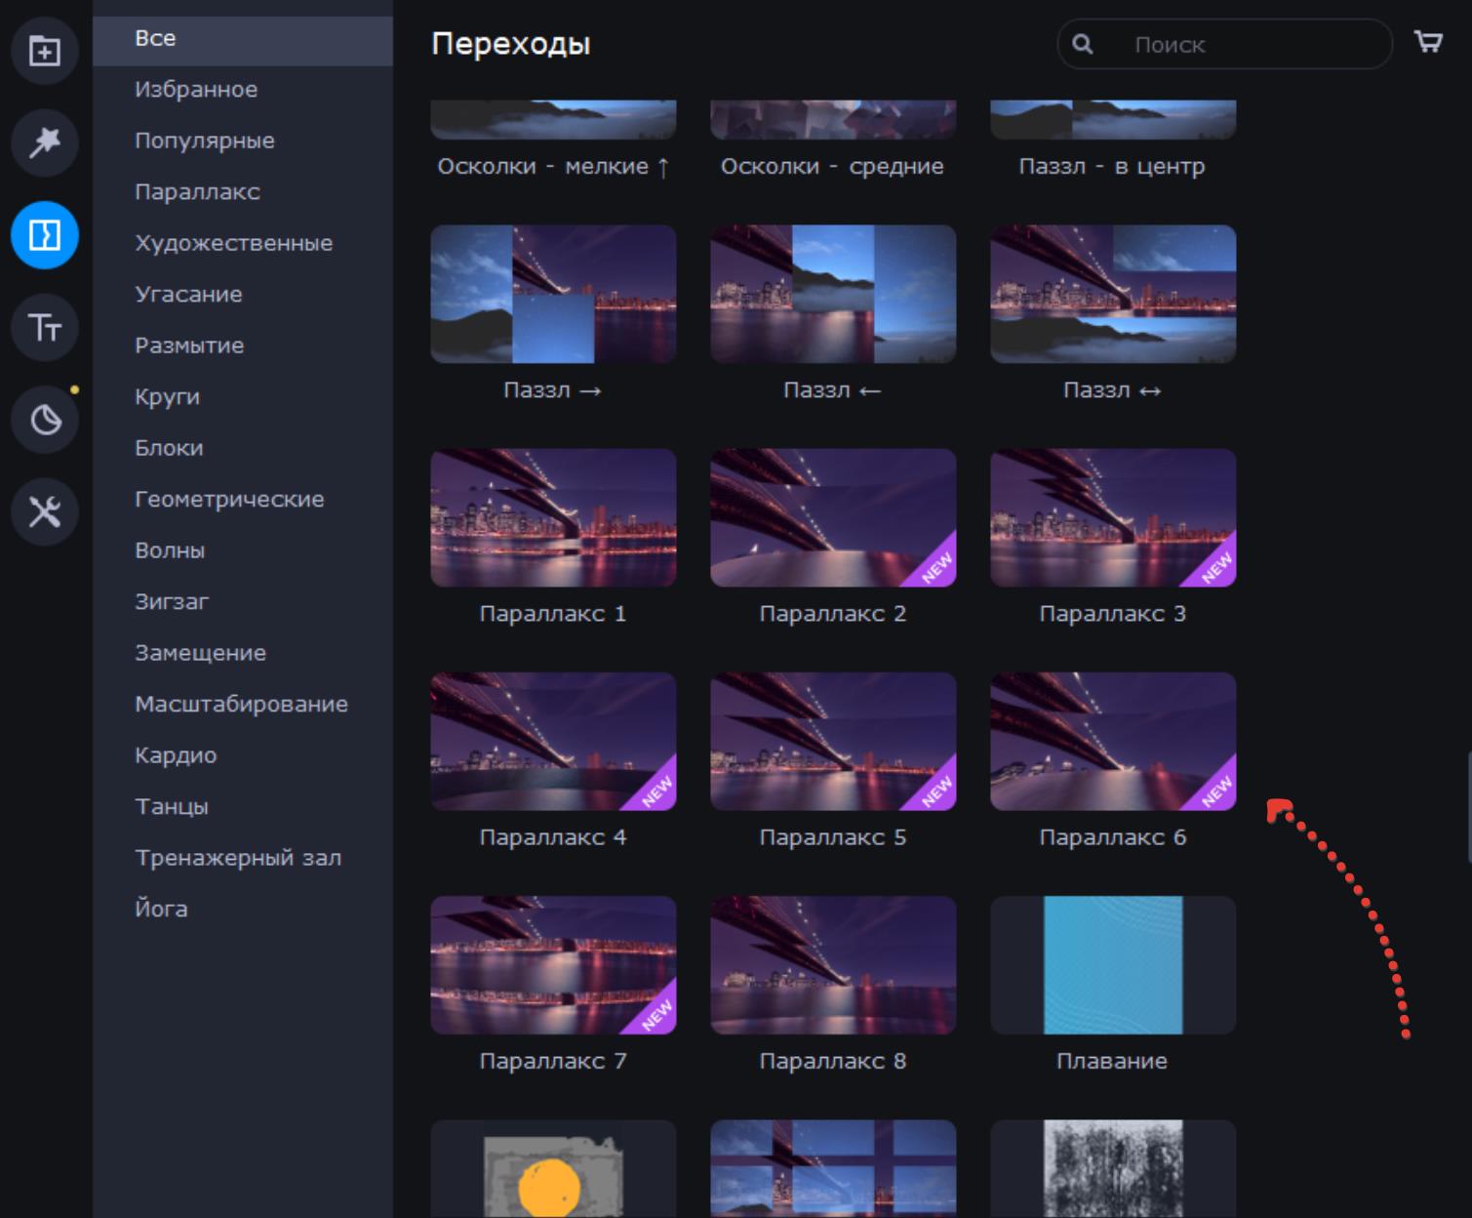
Task: Open the import media panel icon
Action: pos(45,51)
